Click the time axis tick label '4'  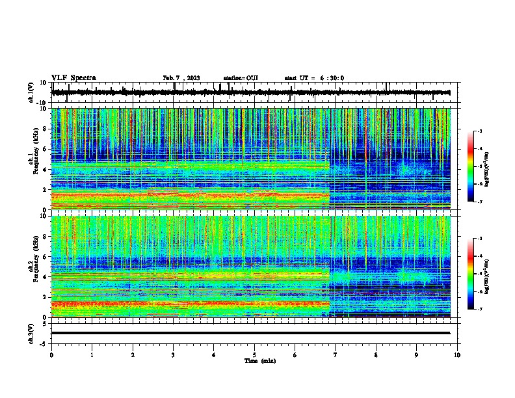(214, 355)
